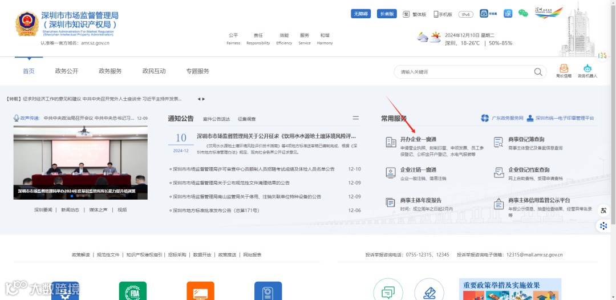This screenshot has width=616, height=300.
Task: Open the 重要政策举措及实施效果 banner
Action: (510, 289)
